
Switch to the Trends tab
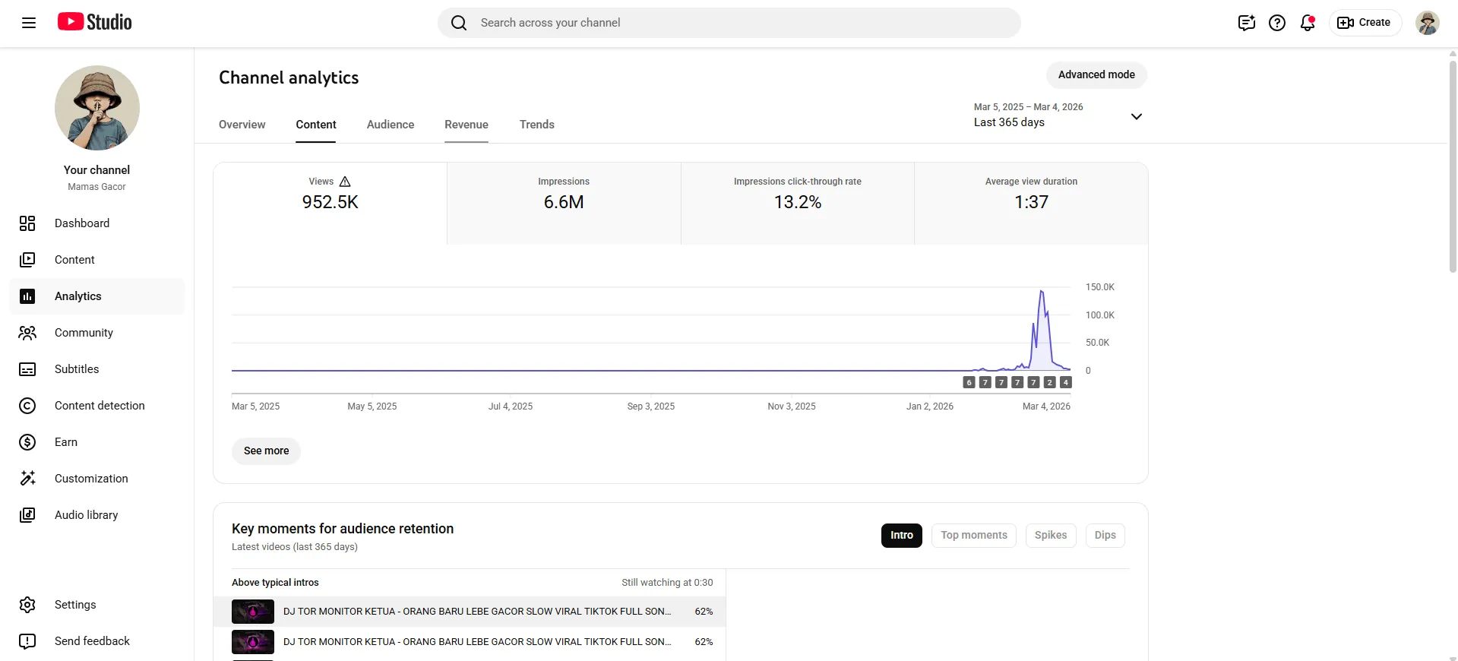coord(537,125)
